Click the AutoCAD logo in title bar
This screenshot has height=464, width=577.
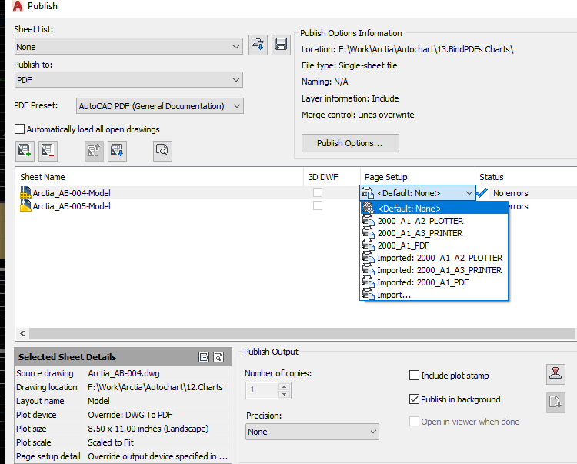pyautogui.click(x=17, y=6)
